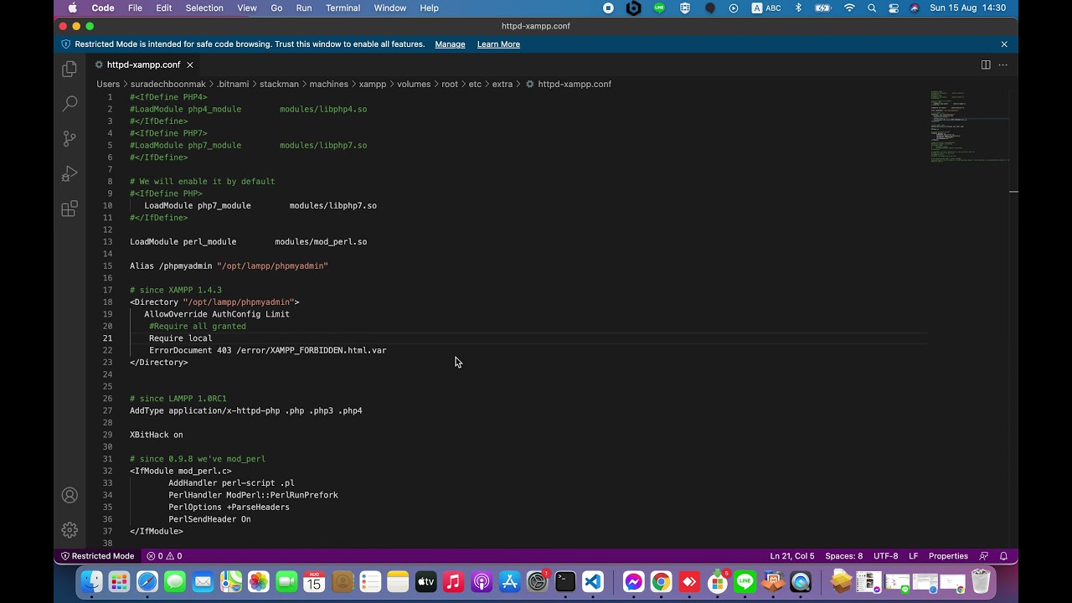Click the feedback icon in status bar
Image resolution: width=1072 pixels, height=603 pixels.
[x=983, y=556]
